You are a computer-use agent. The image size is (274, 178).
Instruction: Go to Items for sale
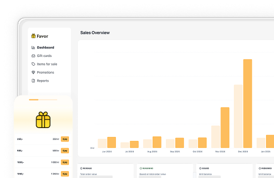pos(47,64)
